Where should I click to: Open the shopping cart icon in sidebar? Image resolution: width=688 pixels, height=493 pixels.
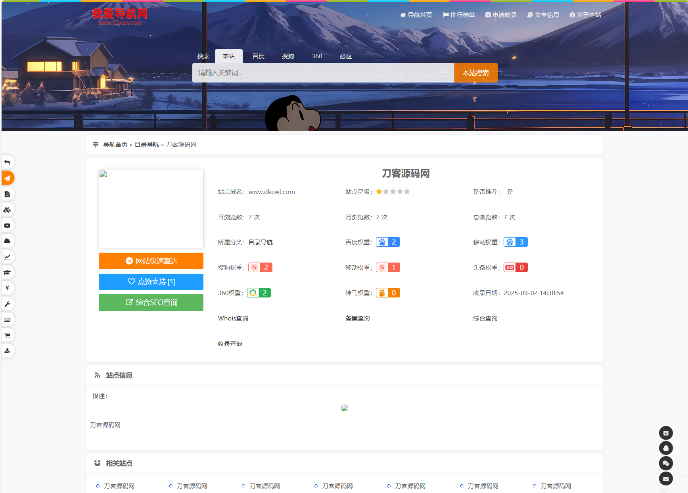coord(8,335)
